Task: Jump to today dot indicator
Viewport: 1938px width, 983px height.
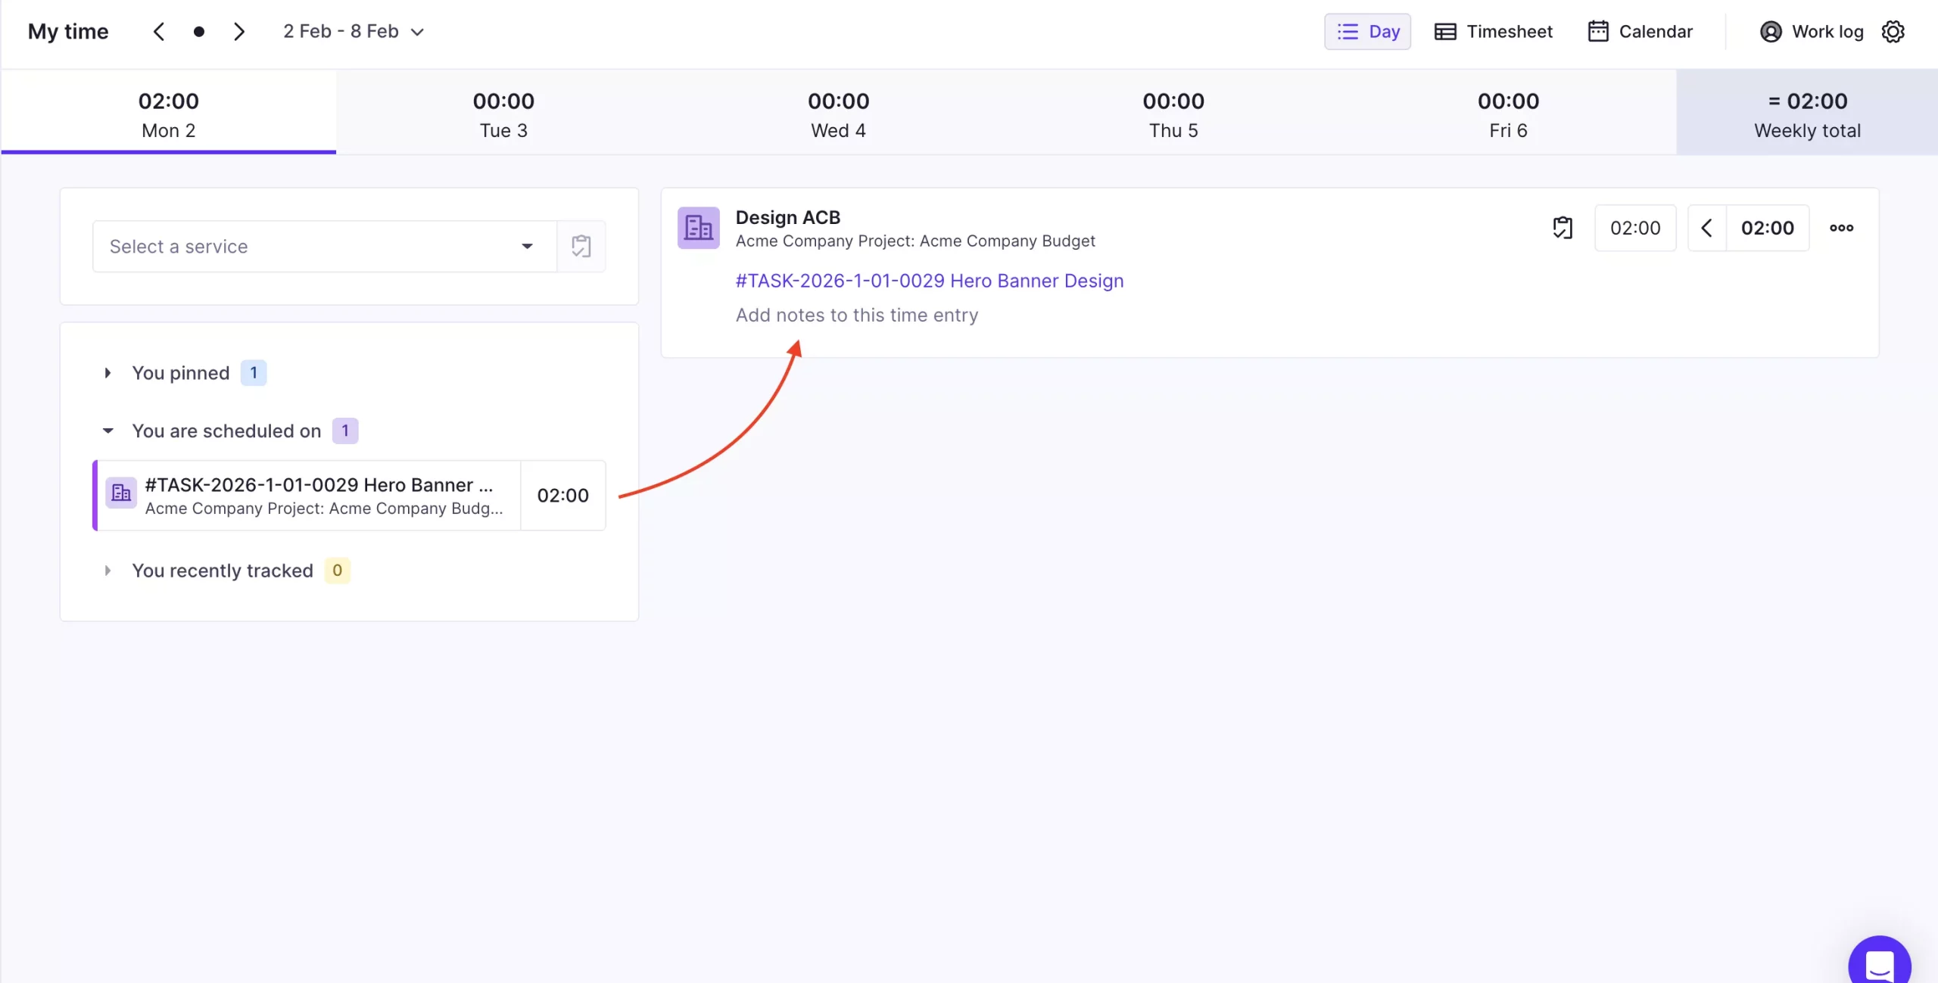Action: pyautogui.click(x=198, y=32)
